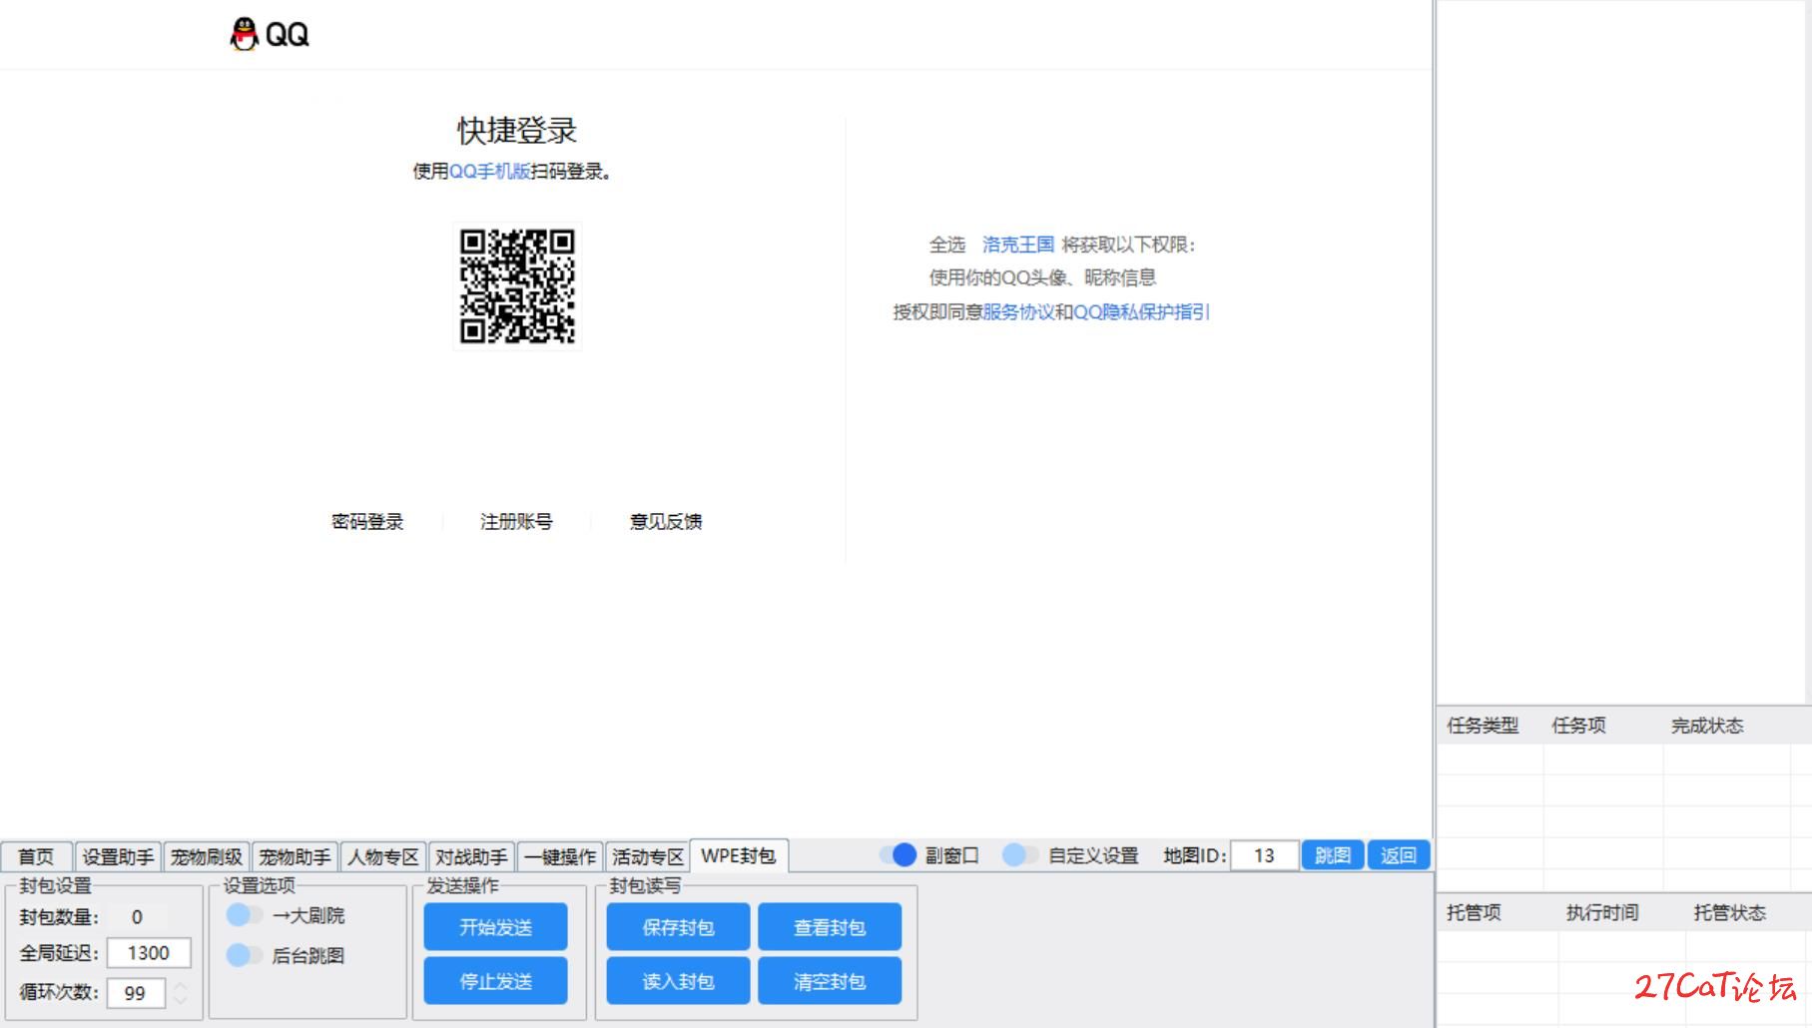Image resolution: width=1812 pixels, height=1028 pixels.
Task: Click the 全局延迟 input field
Action: pyautogui.click(x=148, y=953)
